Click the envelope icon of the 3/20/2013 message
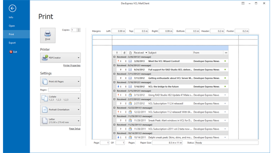 coord(130,61)
